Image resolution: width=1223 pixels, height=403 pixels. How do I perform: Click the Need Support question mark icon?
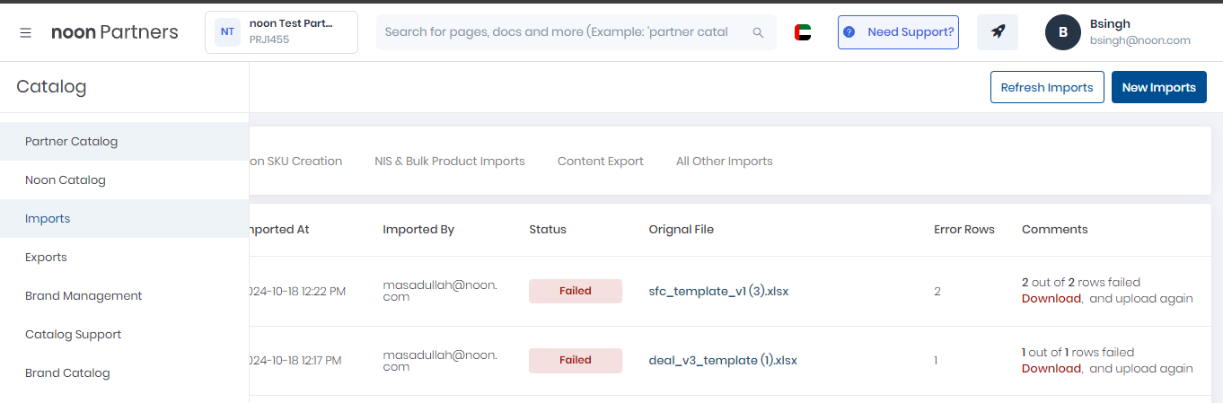click(849, 32)
